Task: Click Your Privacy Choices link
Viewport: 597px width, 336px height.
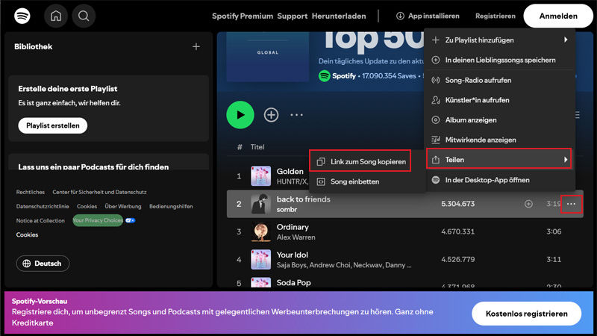Action: click(98, 220)
